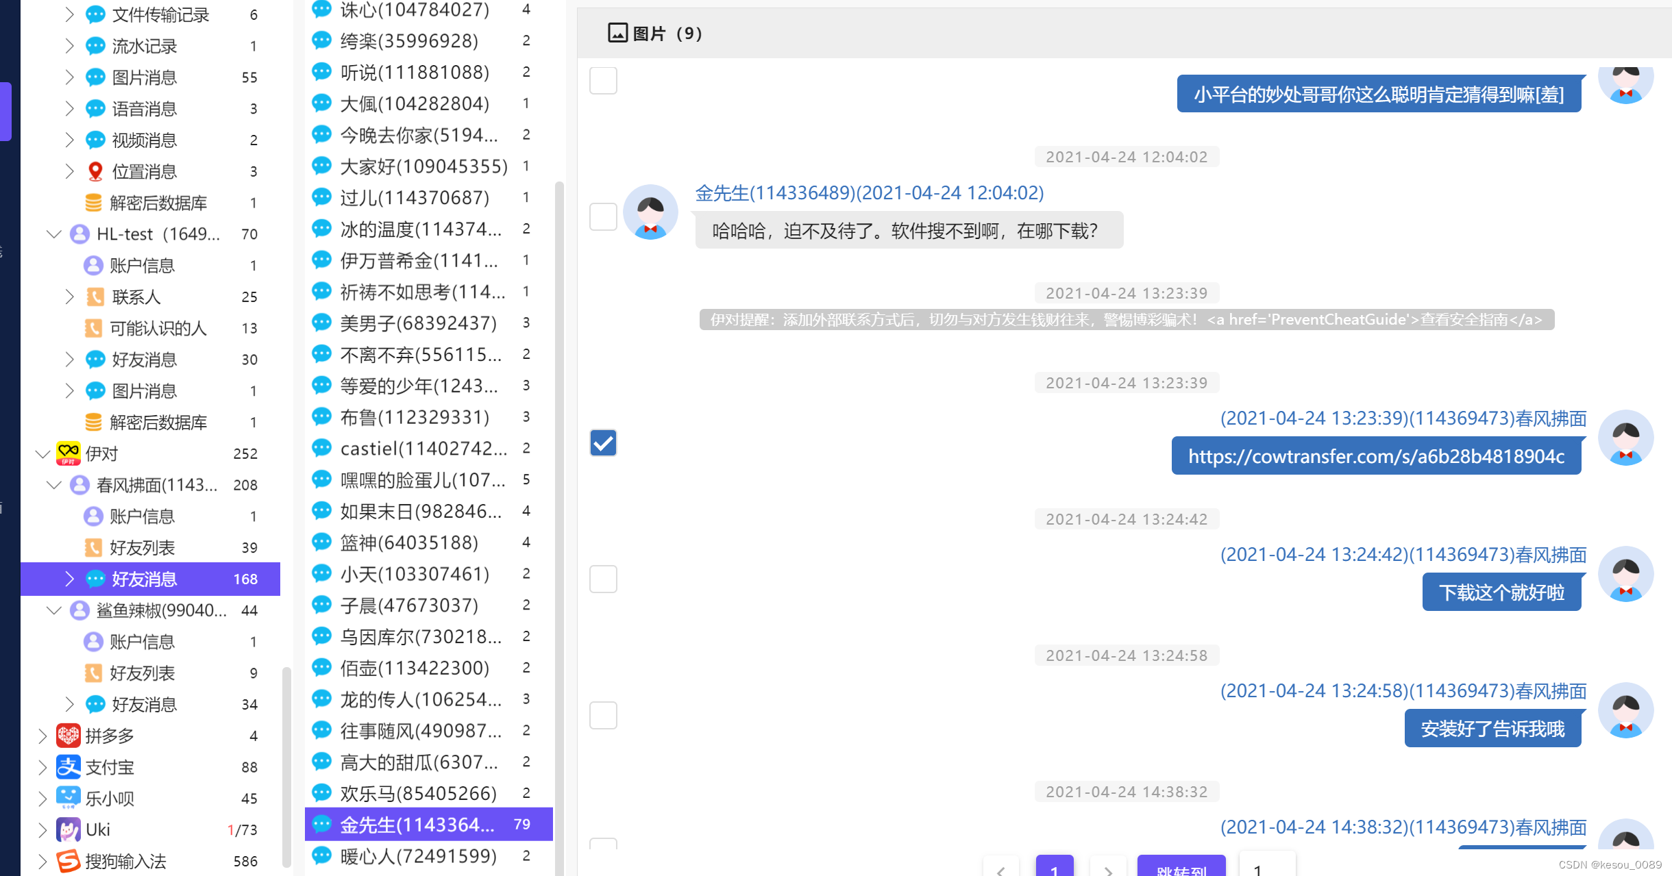Click the 伊对 app icon
Viewport: 1672px width, 876px height.
click(68, 453)
